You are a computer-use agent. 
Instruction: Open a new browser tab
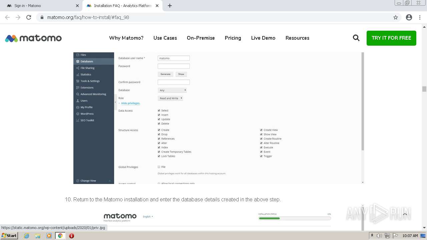click(170, 6)
